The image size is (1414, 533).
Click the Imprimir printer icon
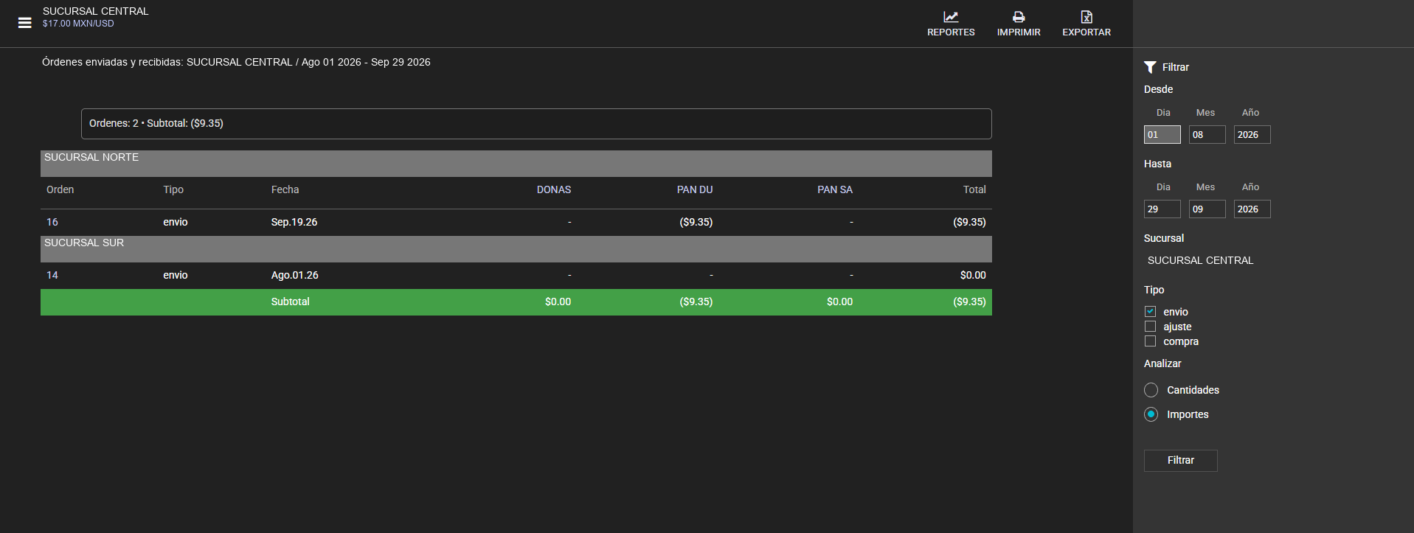pyautogui.click(x=1019, y=17)
